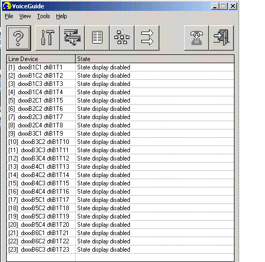Click State display disabled for line [1]

[104, 67]
